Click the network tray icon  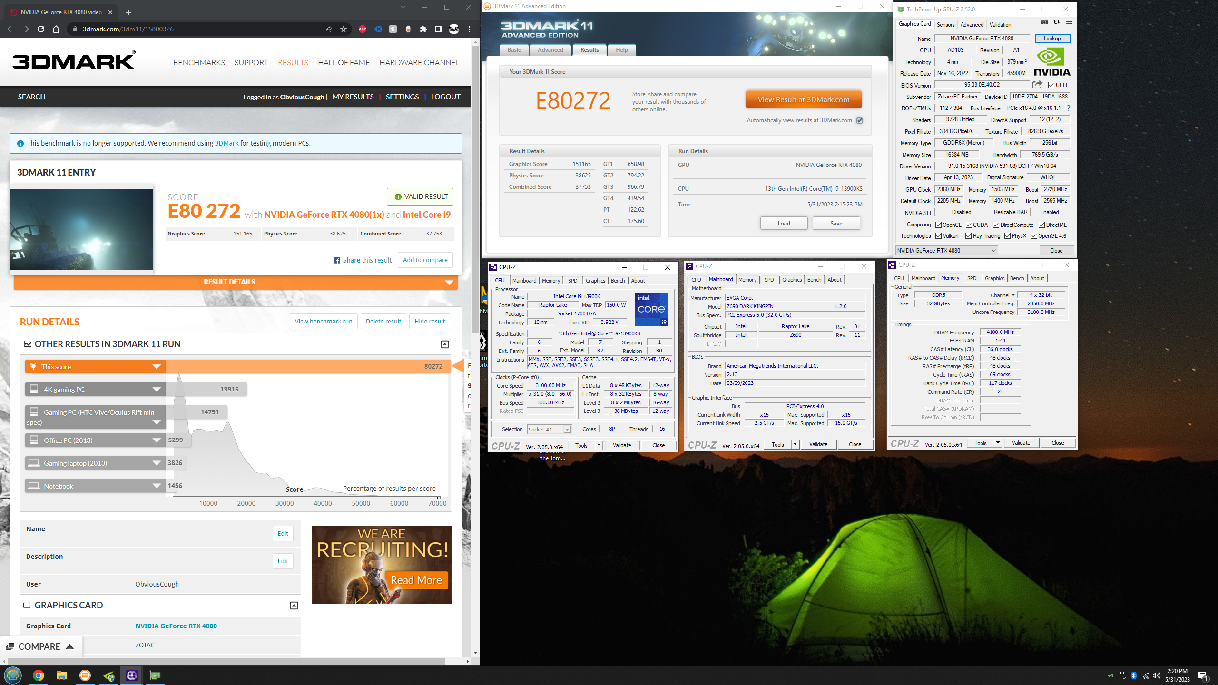pos(1145,675)
